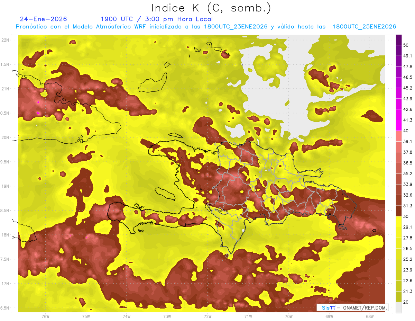Click the "26.5" value on the color scale
The image size is (415, 321).
pos(408,248)
